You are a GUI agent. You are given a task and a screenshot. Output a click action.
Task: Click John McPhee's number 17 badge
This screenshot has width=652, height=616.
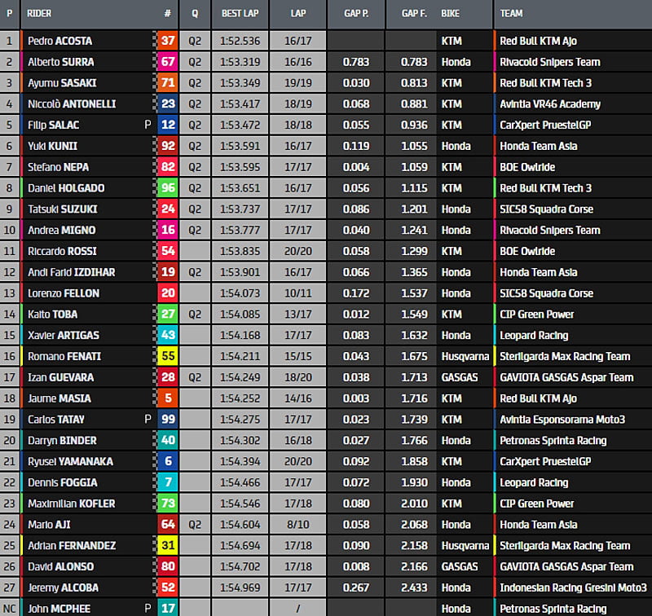point(168,607)
